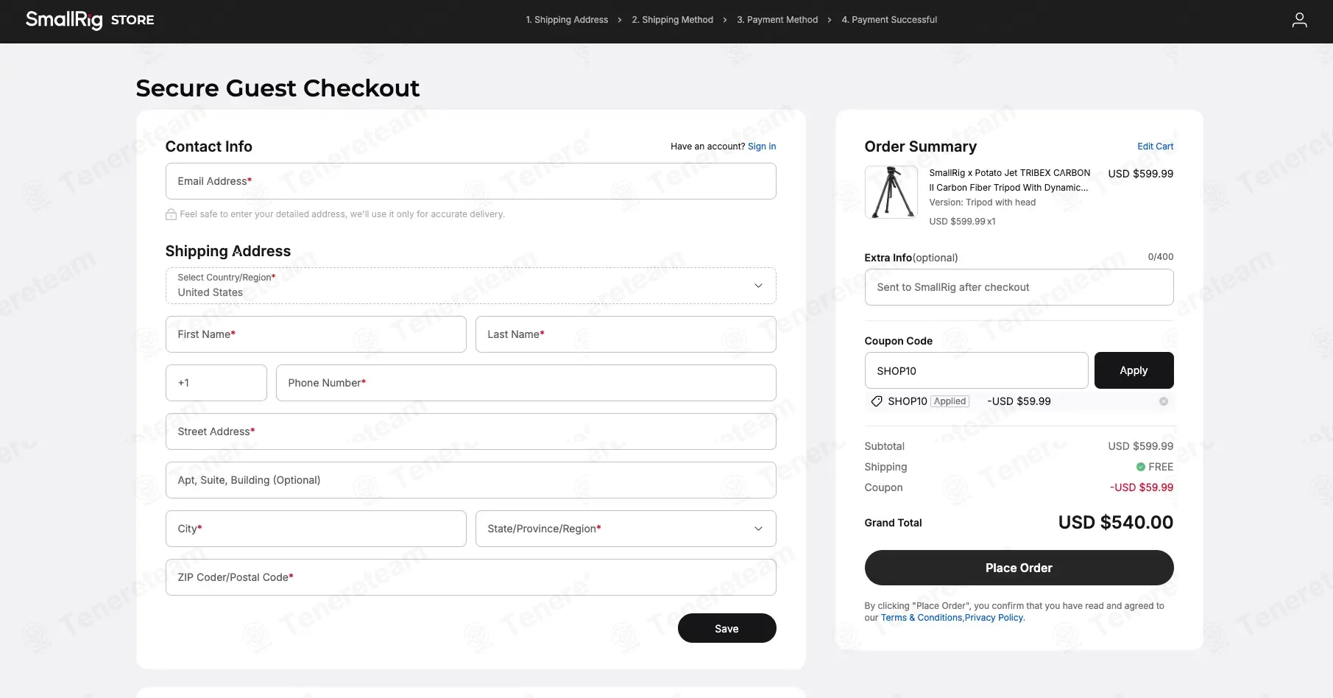The height and width of the screenshot is (698, 1333).
Task: Focus the Street Address field
Action: pos(471,431)
